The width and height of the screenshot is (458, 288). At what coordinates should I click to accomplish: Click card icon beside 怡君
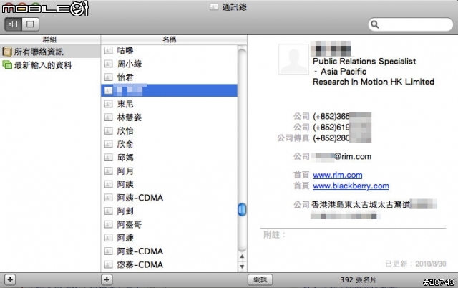[x=108, y=77]
